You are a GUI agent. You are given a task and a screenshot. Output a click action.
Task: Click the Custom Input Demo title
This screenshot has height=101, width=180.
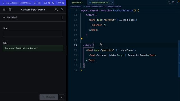coord(33,10)
